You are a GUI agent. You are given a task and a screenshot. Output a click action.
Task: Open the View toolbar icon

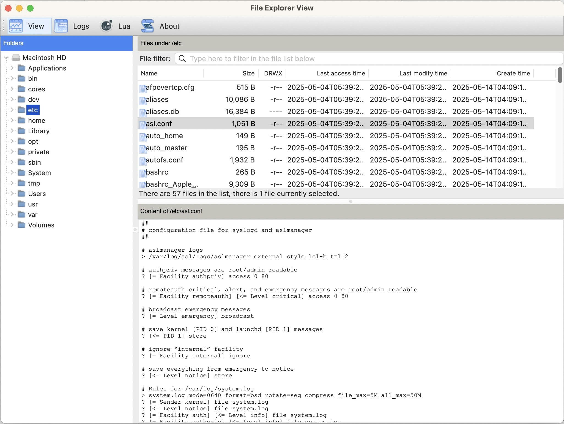tap(16, 26)
